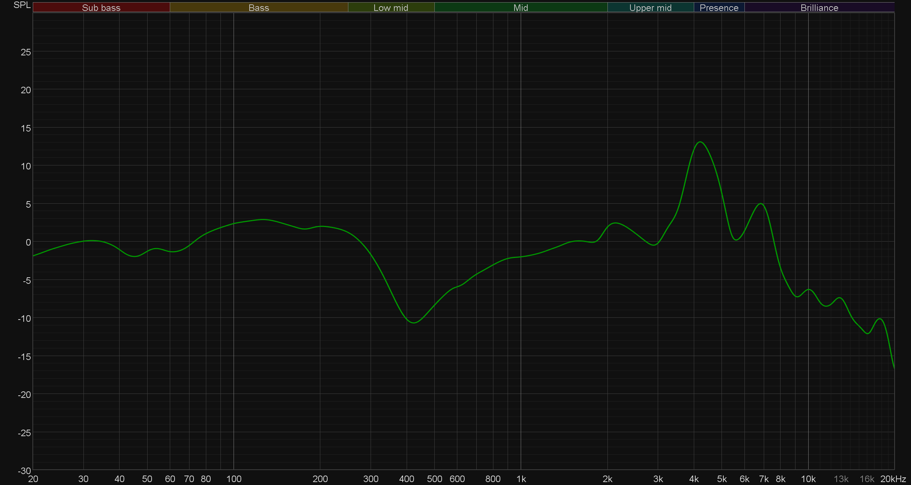Click the secondary curve peak near 7k
The height and width of the screenshot is (485, 911).
click(761, 204)
